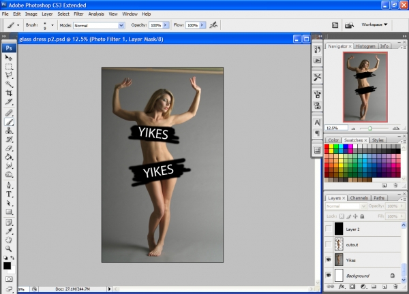
Task: Select the Healing Brush tool
Action: coord(9,113)
